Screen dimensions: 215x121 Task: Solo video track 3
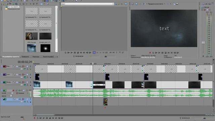tap(31, 82)
